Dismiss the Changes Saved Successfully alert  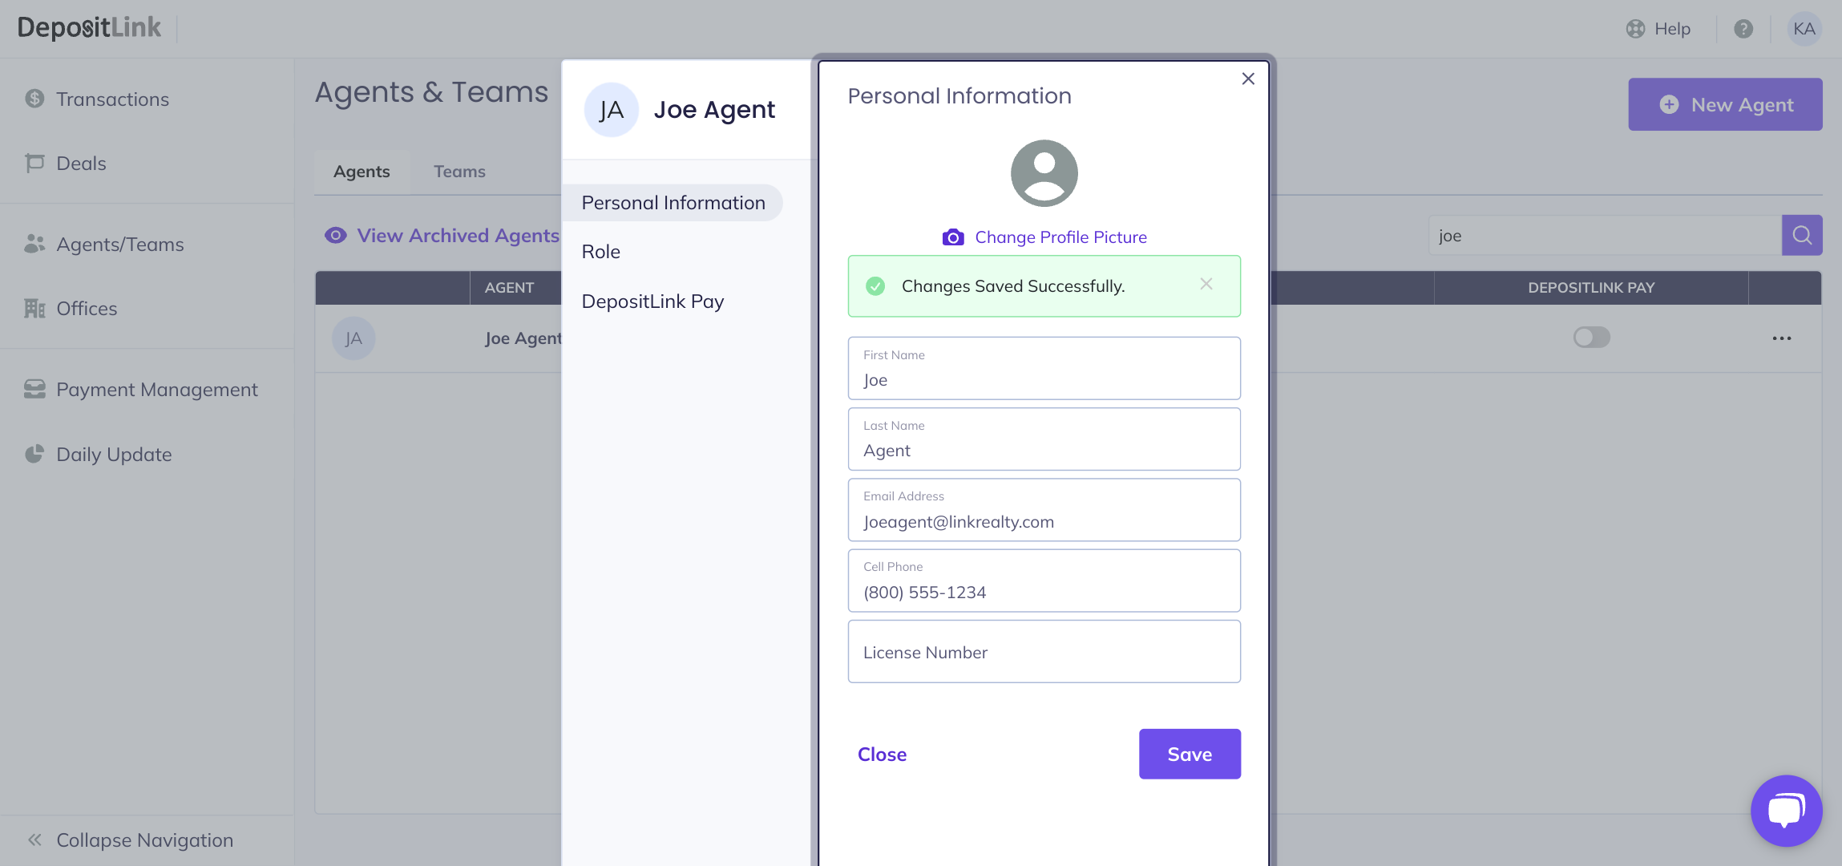[1206, 285]
